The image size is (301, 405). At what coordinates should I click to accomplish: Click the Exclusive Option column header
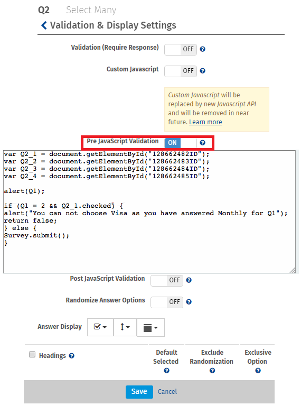tap(258, 357)
